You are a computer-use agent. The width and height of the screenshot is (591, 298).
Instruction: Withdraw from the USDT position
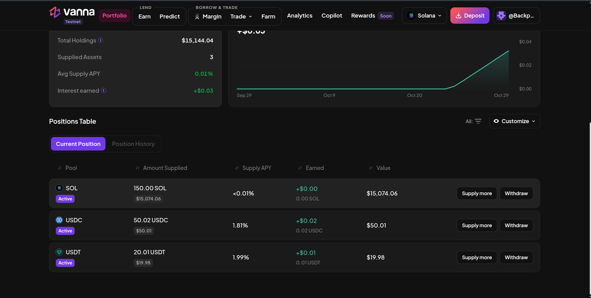[x=516, y=257]
